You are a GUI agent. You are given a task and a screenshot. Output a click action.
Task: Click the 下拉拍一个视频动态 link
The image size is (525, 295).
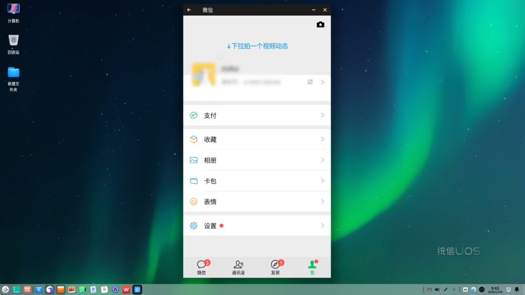257,46
